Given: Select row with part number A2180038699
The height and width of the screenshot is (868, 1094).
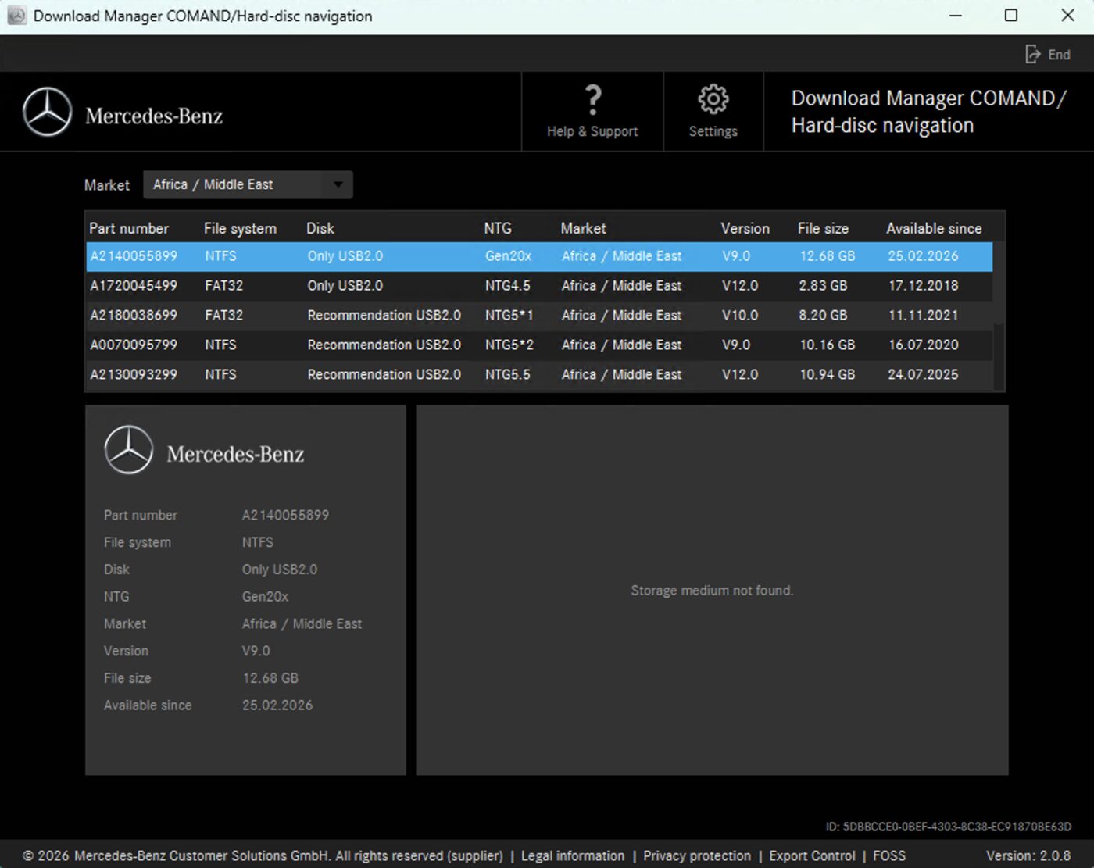Looking at the screenshot, I should (539, 316).
